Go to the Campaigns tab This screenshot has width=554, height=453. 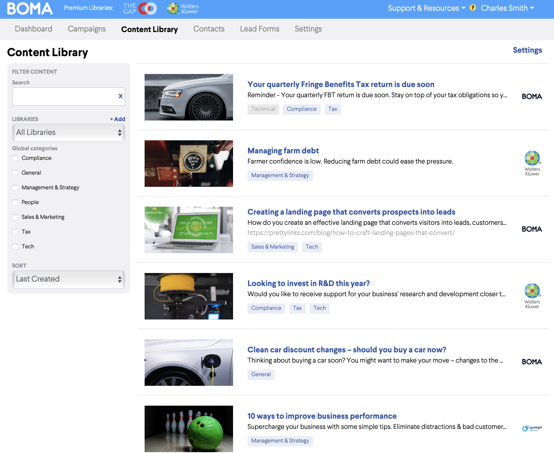pyautogui.click(x=87, y=29)
